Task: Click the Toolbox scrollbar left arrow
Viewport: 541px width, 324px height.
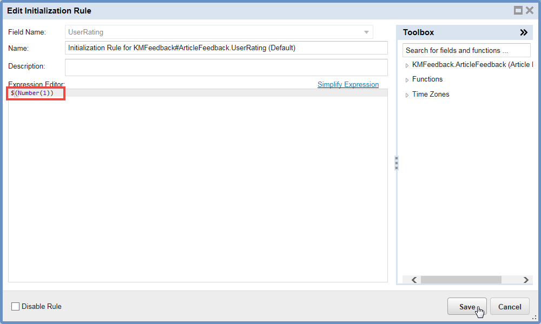Action: pyautogui.click(x=414, y=280)
